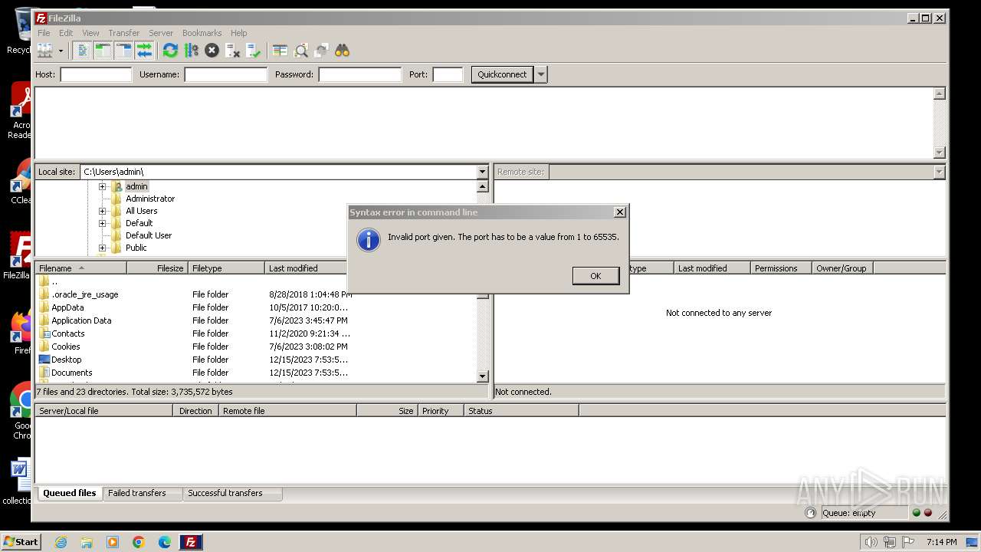Click the volume speaker tray icon
The image size is (981, 552).
tap(871, 542)
